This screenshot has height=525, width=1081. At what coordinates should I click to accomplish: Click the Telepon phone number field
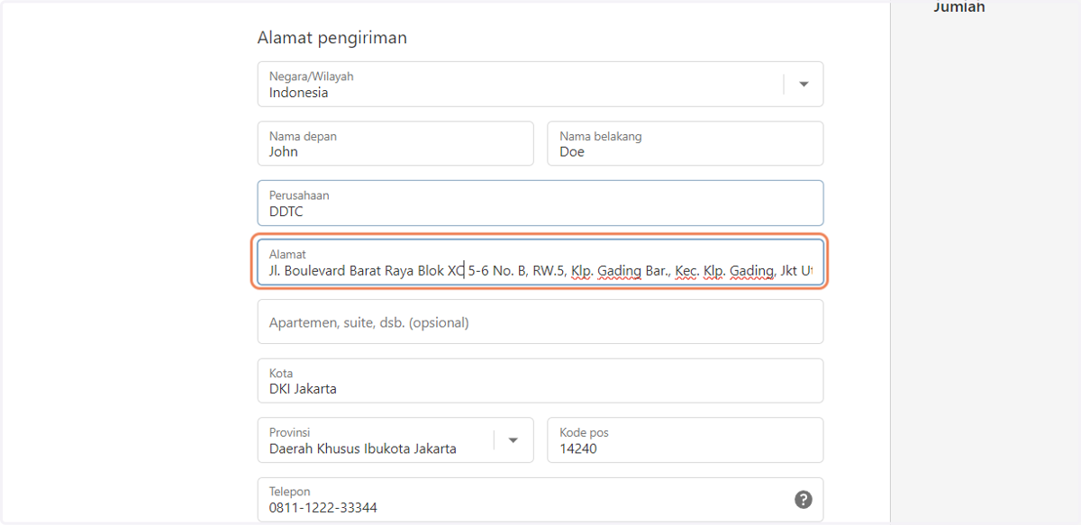coord(540,500)
